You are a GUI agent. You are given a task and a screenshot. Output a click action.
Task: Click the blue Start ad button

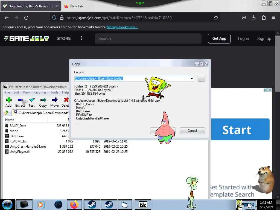pyautogui.click(x=240, y=129)
